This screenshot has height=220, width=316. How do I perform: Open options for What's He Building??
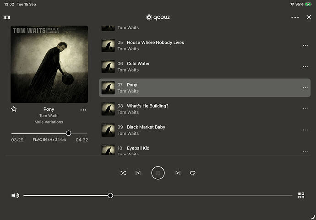tap(305, 109)
